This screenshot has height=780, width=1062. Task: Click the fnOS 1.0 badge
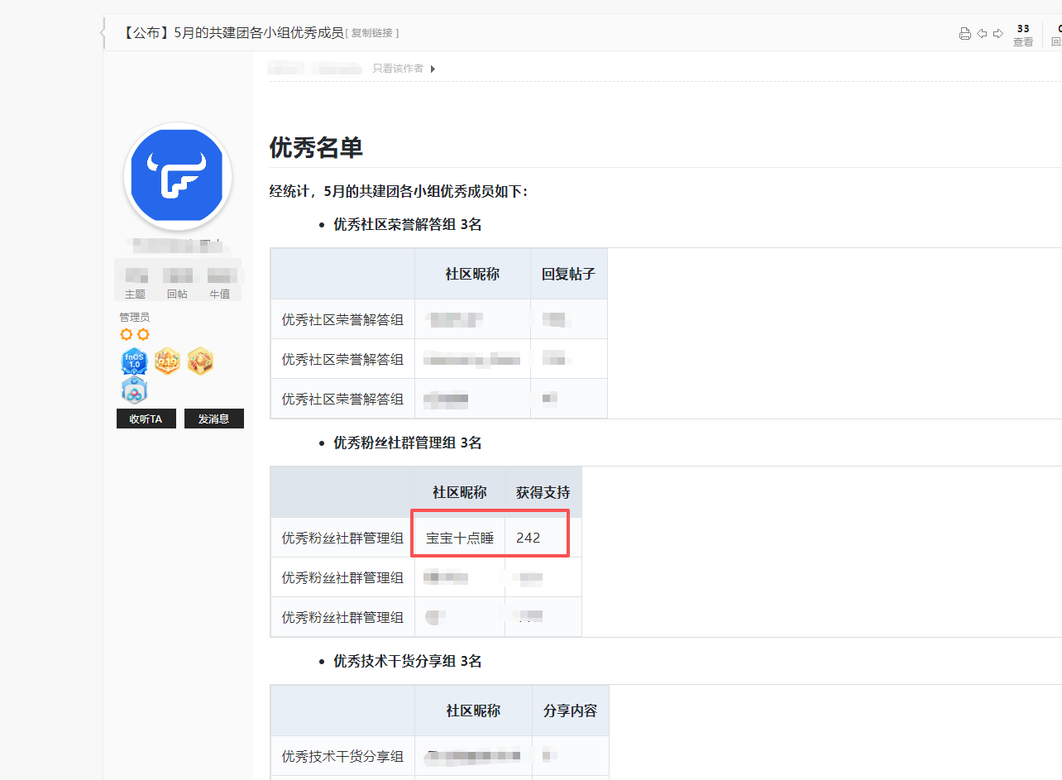click(134, 362)
